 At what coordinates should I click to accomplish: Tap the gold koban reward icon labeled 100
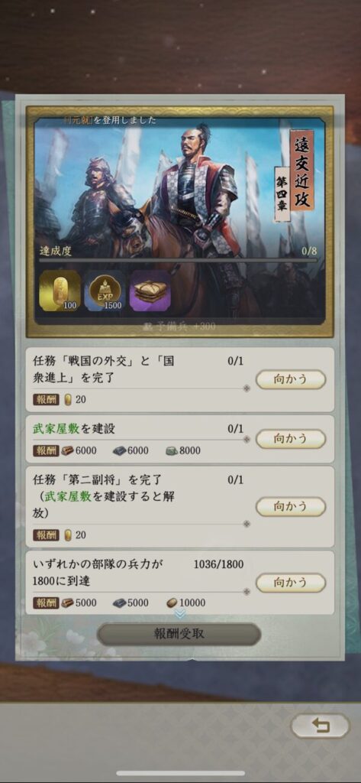pyautogui.click(x=60, y=291)
